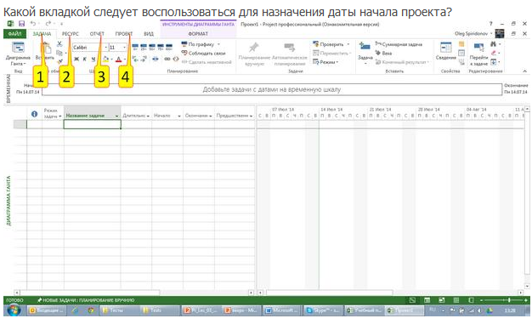Insert a Веха milestone

(383, 53)
